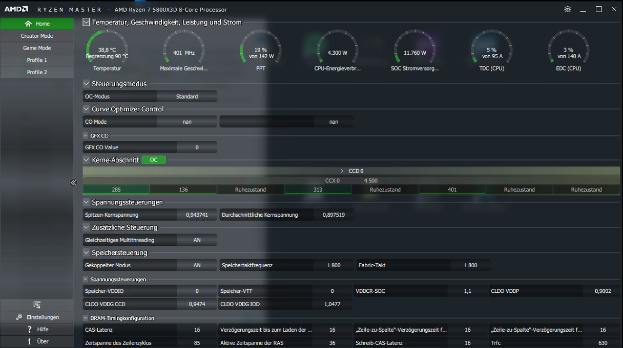Click the CLDO VDDP value 0,9002
Screen dimensions: 623x348
point(603,291)
